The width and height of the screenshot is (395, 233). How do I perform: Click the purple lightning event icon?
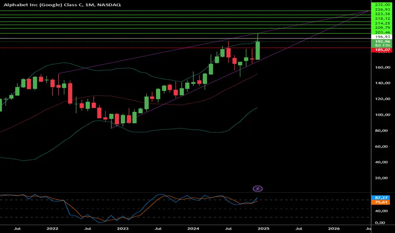tap(257, 189)
